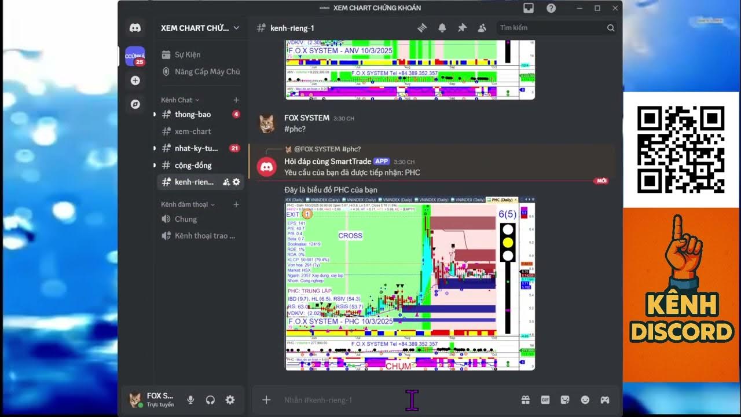
Task: Select the kenh-rien channel in sidebar
Action: point(200,182)
